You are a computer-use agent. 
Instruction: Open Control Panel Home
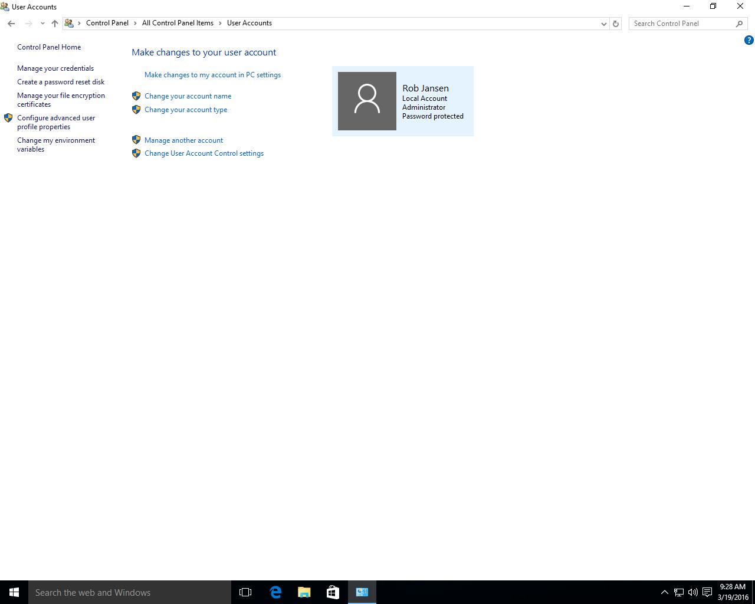49,47
